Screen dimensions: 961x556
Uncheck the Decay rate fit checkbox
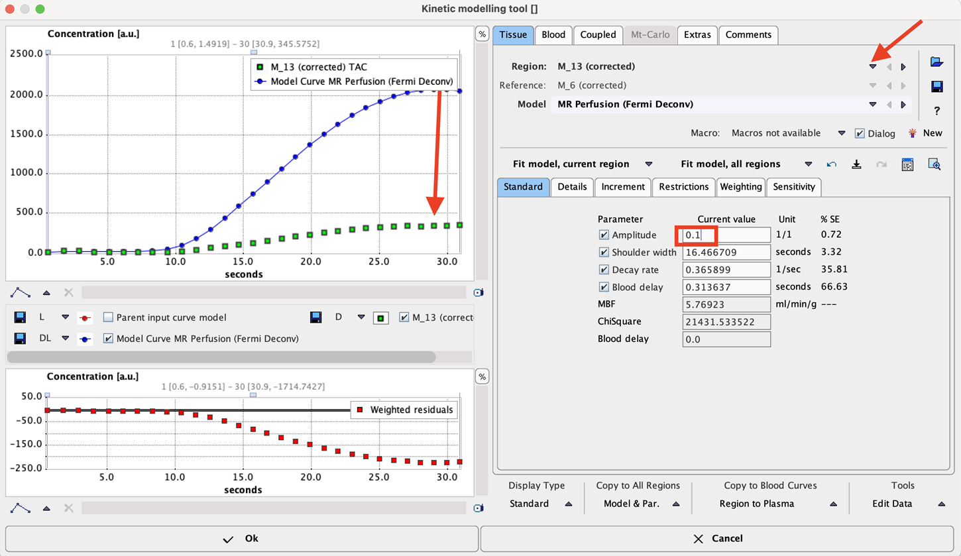pos(604,270)
